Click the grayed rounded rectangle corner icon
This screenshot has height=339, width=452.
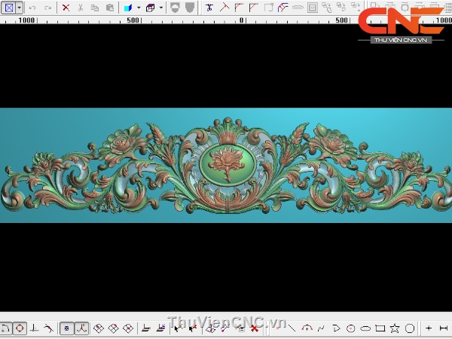pyautogui.click(x=268, y=8)
